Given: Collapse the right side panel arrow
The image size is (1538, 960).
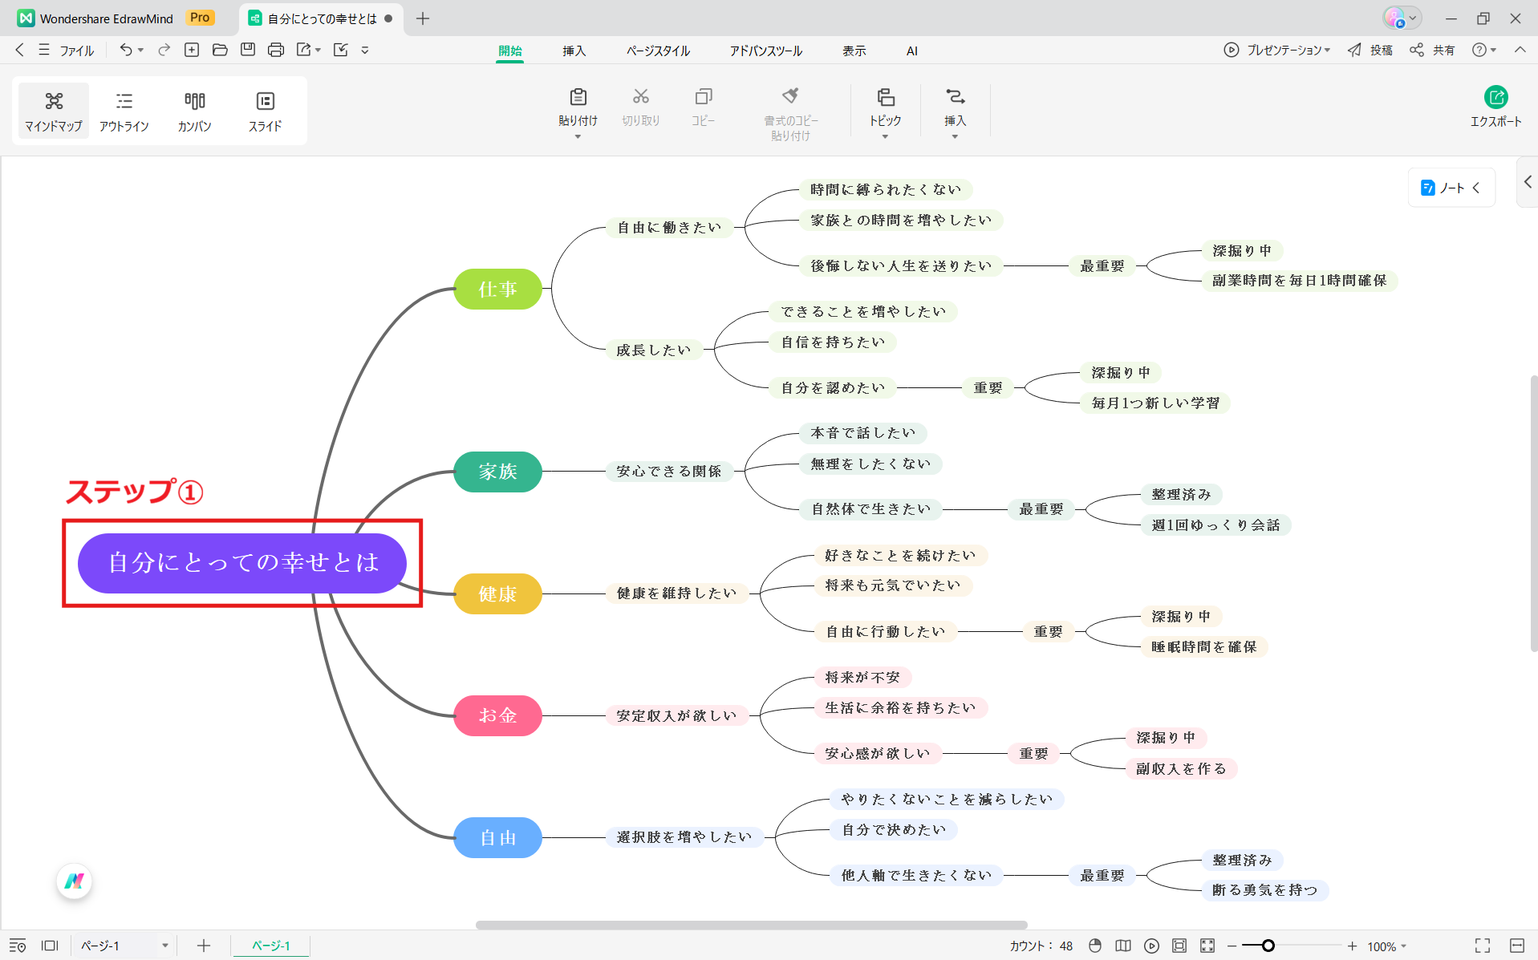Looking at the screenshot, I should click(1528, 182).
